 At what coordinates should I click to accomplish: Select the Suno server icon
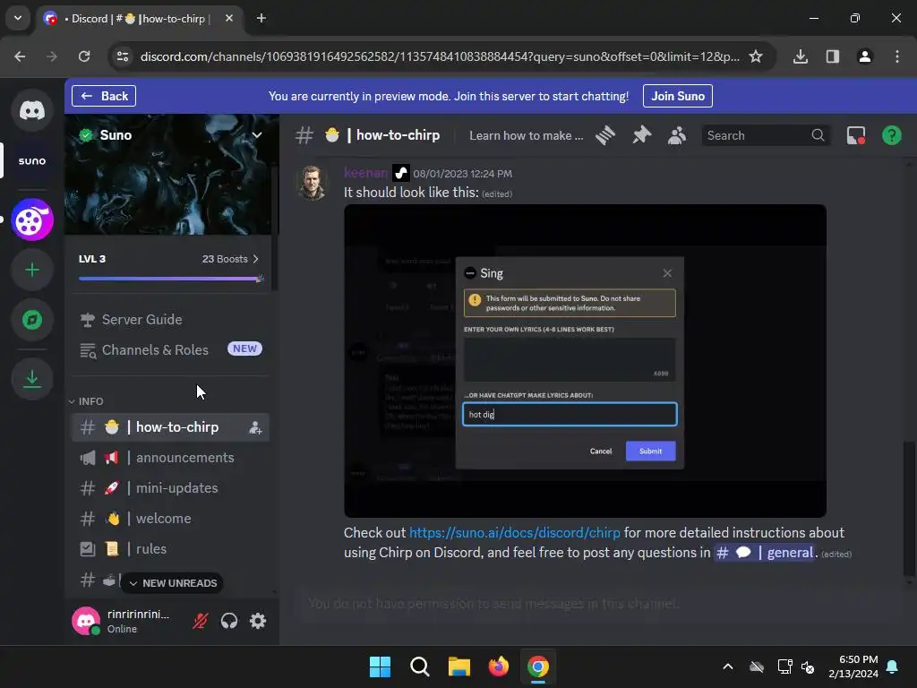[32, 161]
